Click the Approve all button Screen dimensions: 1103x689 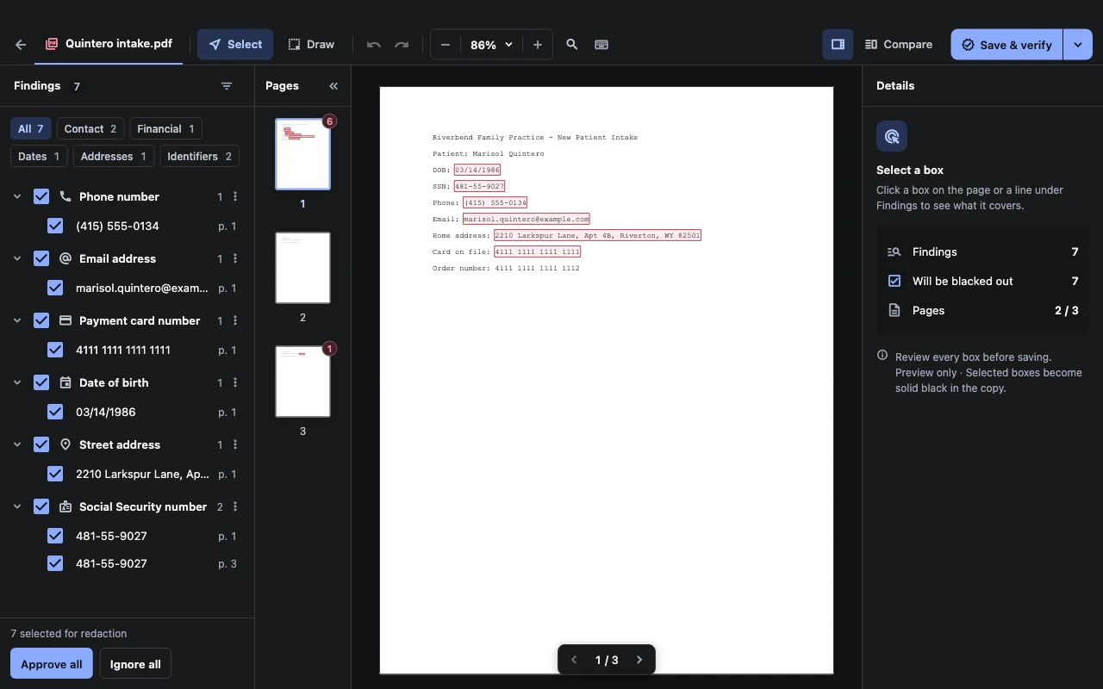coord(52,664)
